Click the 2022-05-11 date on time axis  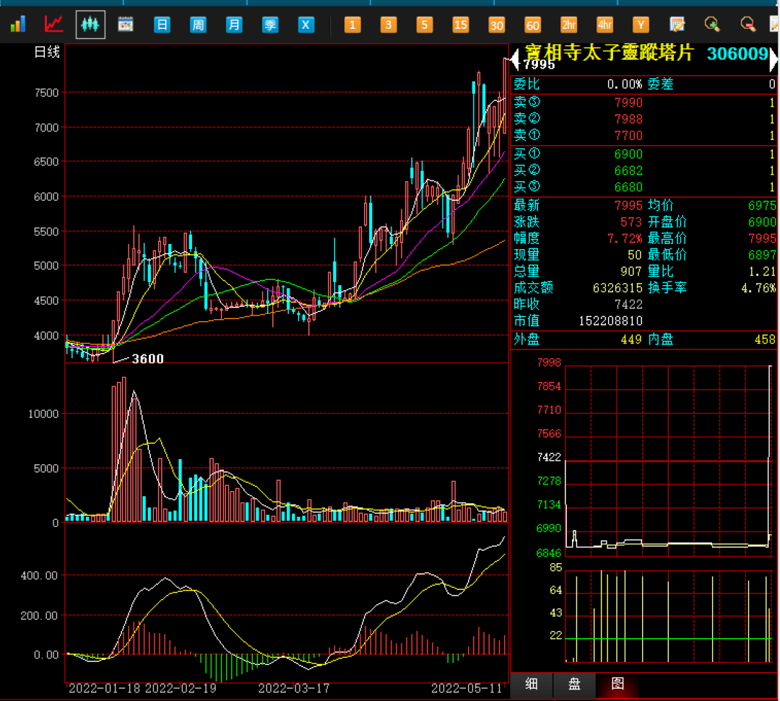466,689
